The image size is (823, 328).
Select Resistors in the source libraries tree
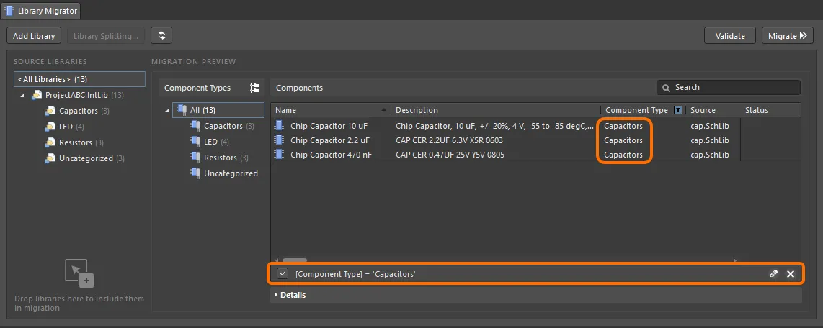tap(75, 142)
